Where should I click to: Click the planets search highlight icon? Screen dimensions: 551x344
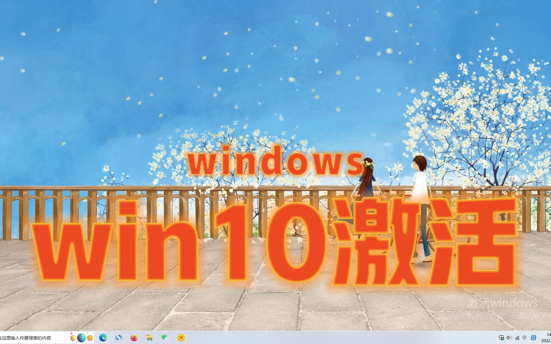[x=82, y=338]
